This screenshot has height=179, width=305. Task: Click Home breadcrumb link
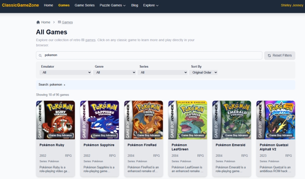tap(46, 22)
